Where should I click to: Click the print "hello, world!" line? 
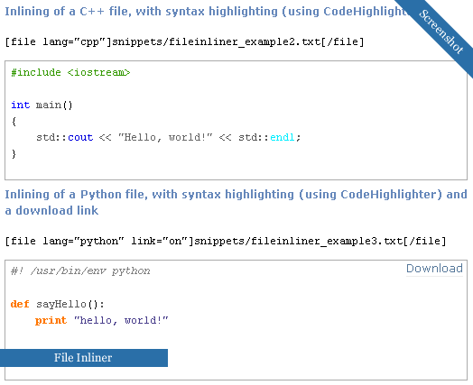(x=102, y=320)
